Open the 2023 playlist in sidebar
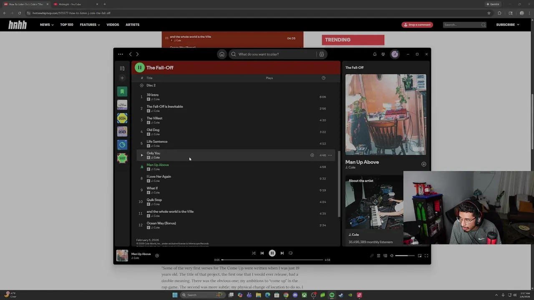Screen dimensions: 534x300 [122, 132]
